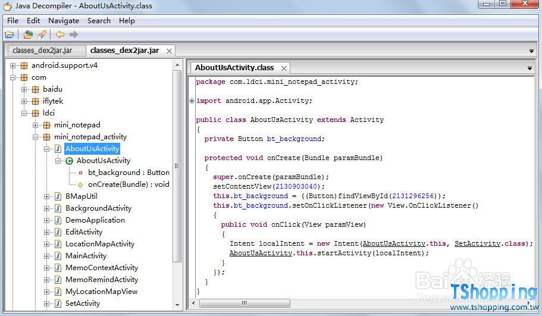Select the green AboutUsActivity class icon
The width and height of the screenshot is (542, 316).
tap(70, 161)
